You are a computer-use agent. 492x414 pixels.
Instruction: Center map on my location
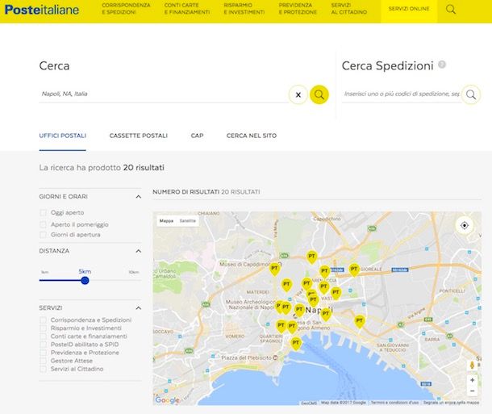click(x=465, y=225)
